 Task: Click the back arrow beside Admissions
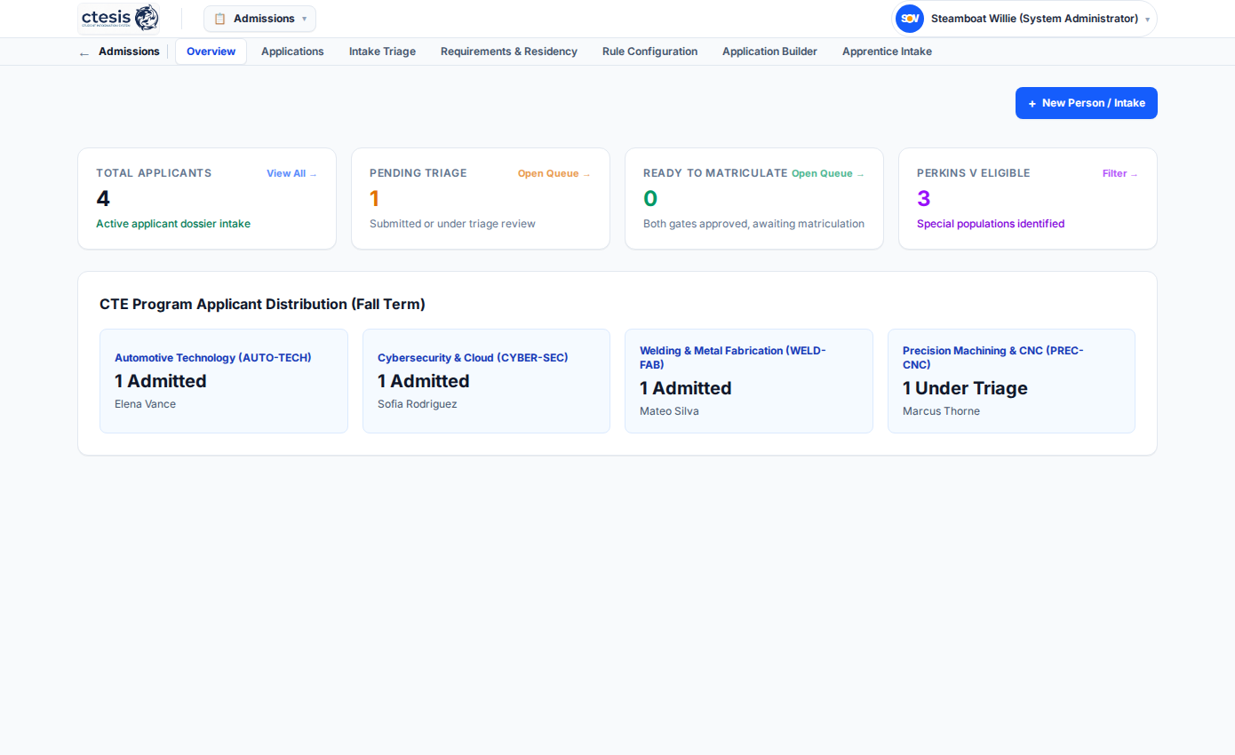(84, 52)
